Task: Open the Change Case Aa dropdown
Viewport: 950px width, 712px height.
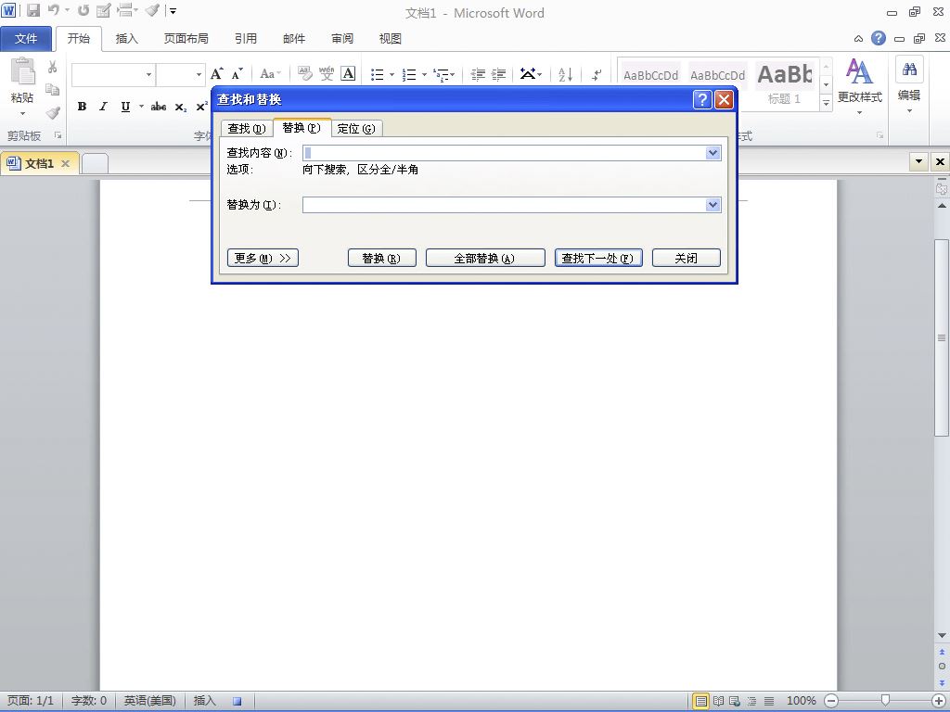Action: click(x=270, y=74)
